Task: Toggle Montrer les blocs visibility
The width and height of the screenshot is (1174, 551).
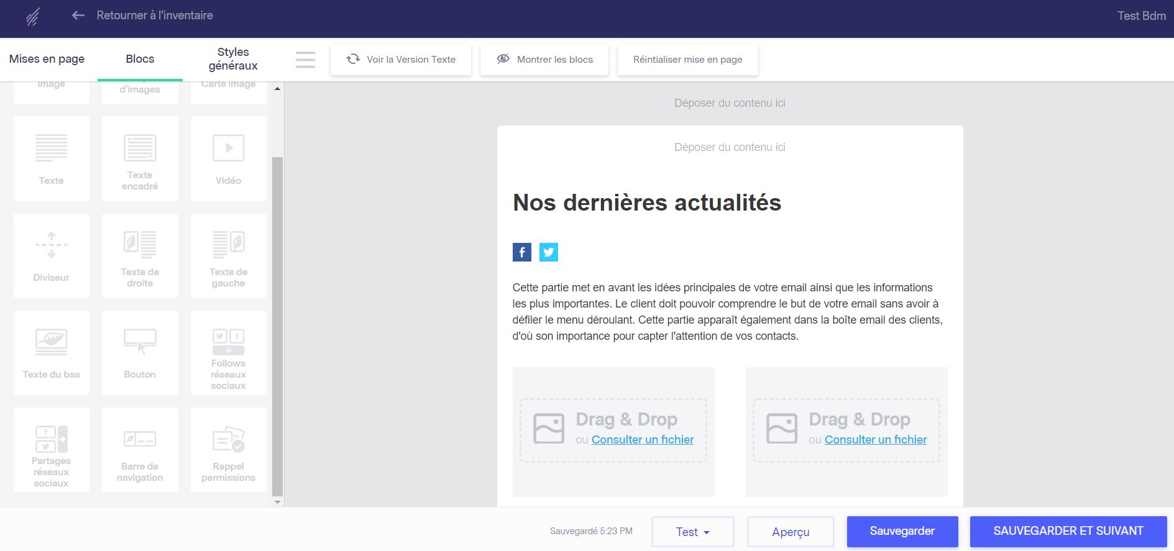Action: pyautogui.click(x=544, y=60)
